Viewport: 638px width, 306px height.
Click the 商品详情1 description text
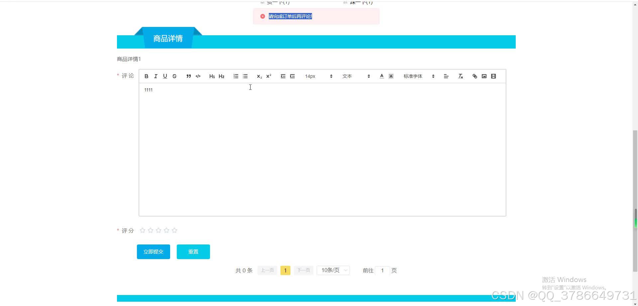(129, 59)
